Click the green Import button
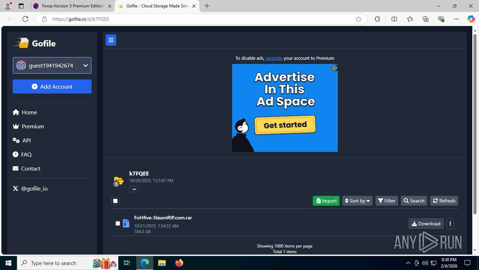Viewport: 479px width, 270px height. [x=326, y=201]
